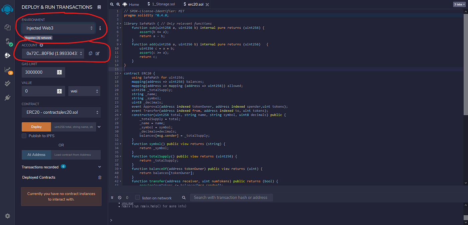The image size is (468, 225).
Task: Click the transaction hash search field
Action: click(x=231, y=198)
